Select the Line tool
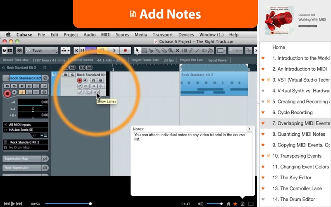The width and height of the screenshot is (331, 207). [x=197, y=51]
